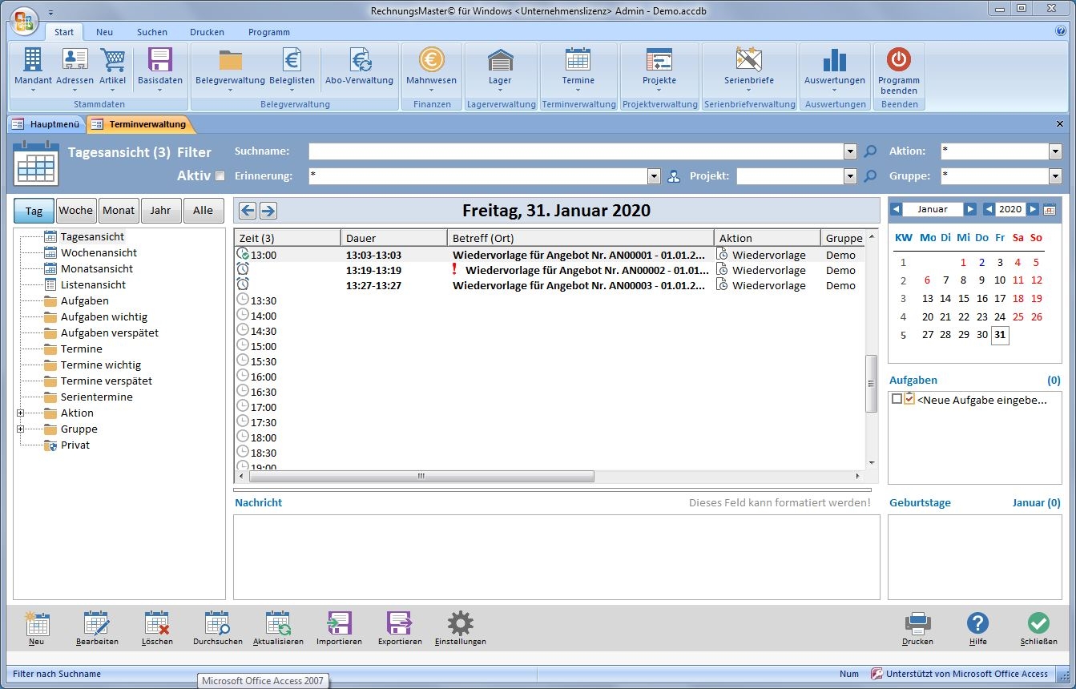Open the Lager warehouse icon
The height and width of the screenshot is (689, 1076).
point(500,60)
